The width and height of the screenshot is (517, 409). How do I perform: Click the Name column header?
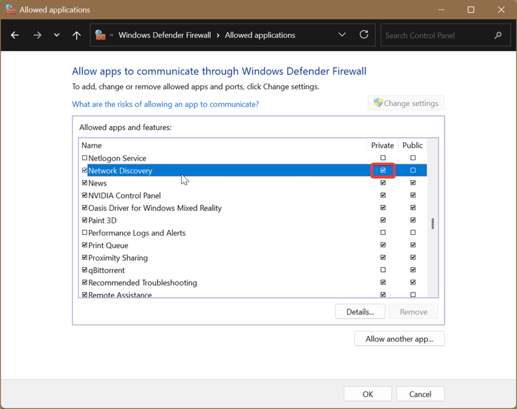(91, 145)
